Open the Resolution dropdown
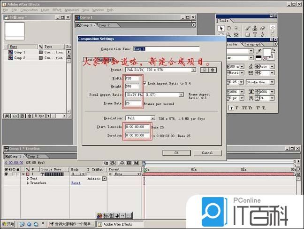This screenshot has width=304, height=229. click(153, 118)
